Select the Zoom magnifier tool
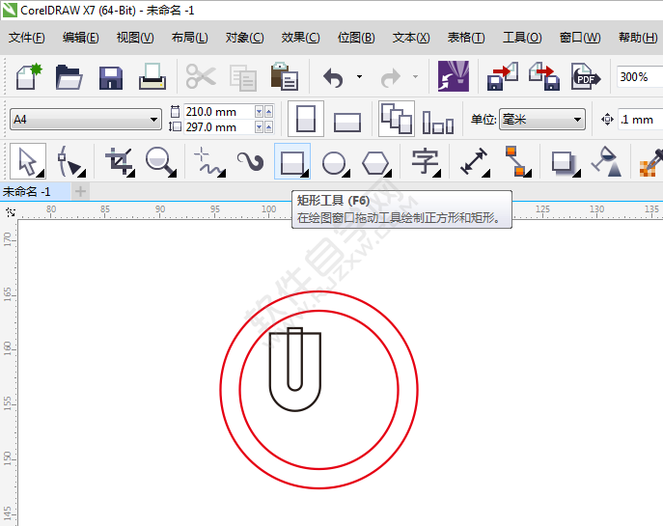 tap(160, 161)
